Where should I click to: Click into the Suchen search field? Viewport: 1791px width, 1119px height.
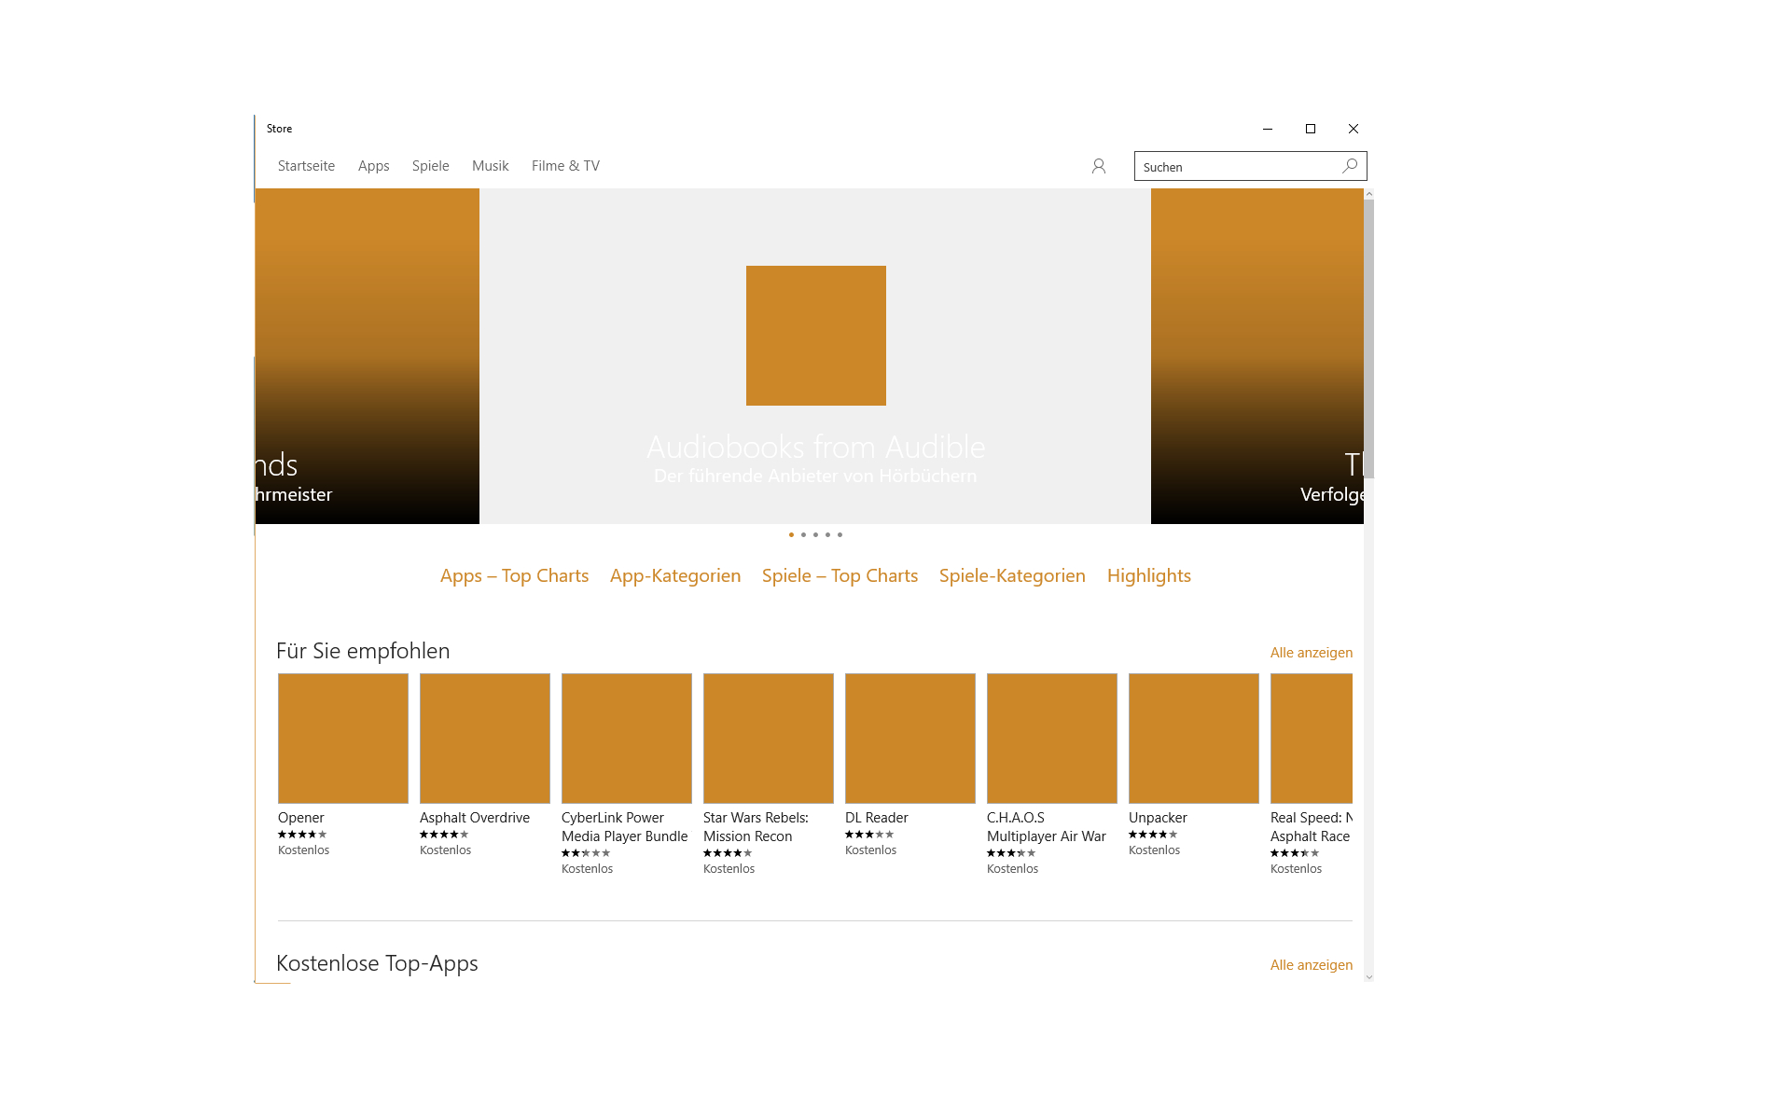coord(1231,167)
